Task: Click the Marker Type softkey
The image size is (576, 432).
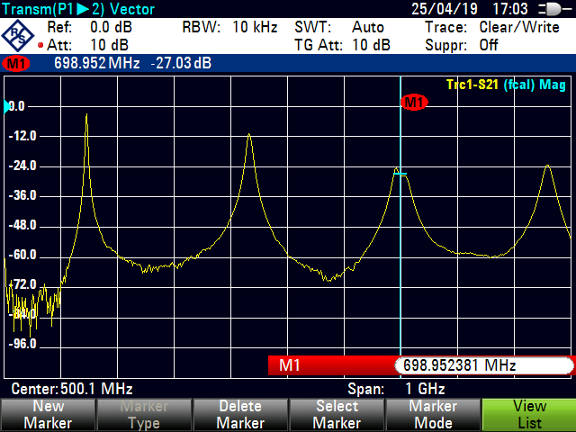Action: point(144,415)
